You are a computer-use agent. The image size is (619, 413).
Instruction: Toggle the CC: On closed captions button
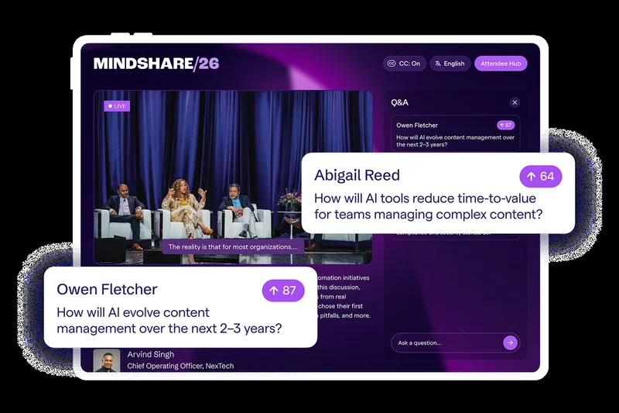click(403, 64)
